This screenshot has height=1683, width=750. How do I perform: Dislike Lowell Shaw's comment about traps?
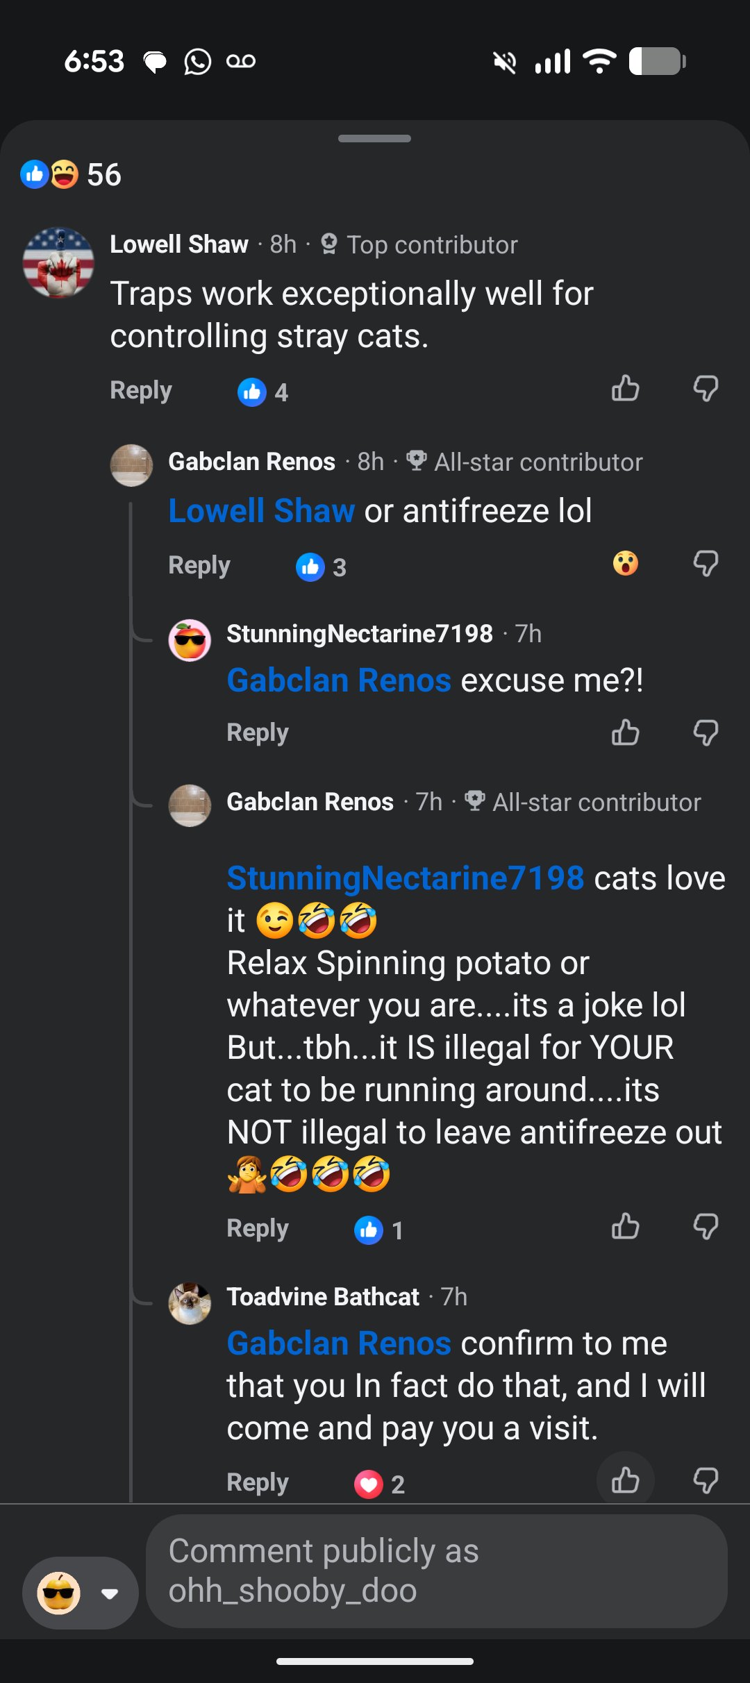706,389
